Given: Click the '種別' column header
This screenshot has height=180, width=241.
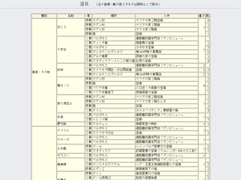Looking at the screenshot, I should point(44,16).
